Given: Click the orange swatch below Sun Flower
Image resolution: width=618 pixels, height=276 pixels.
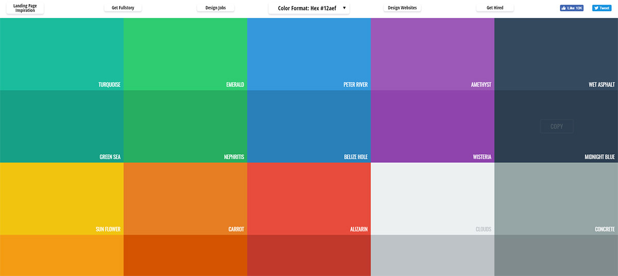Looking at the screenshot, I should (x=62, y=255).
